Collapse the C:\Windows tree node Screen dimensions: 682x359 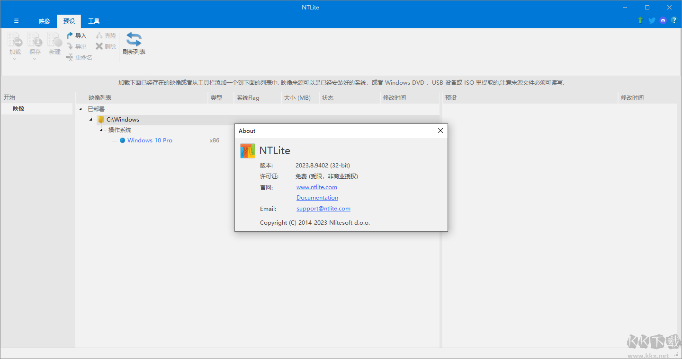point(90,120)
